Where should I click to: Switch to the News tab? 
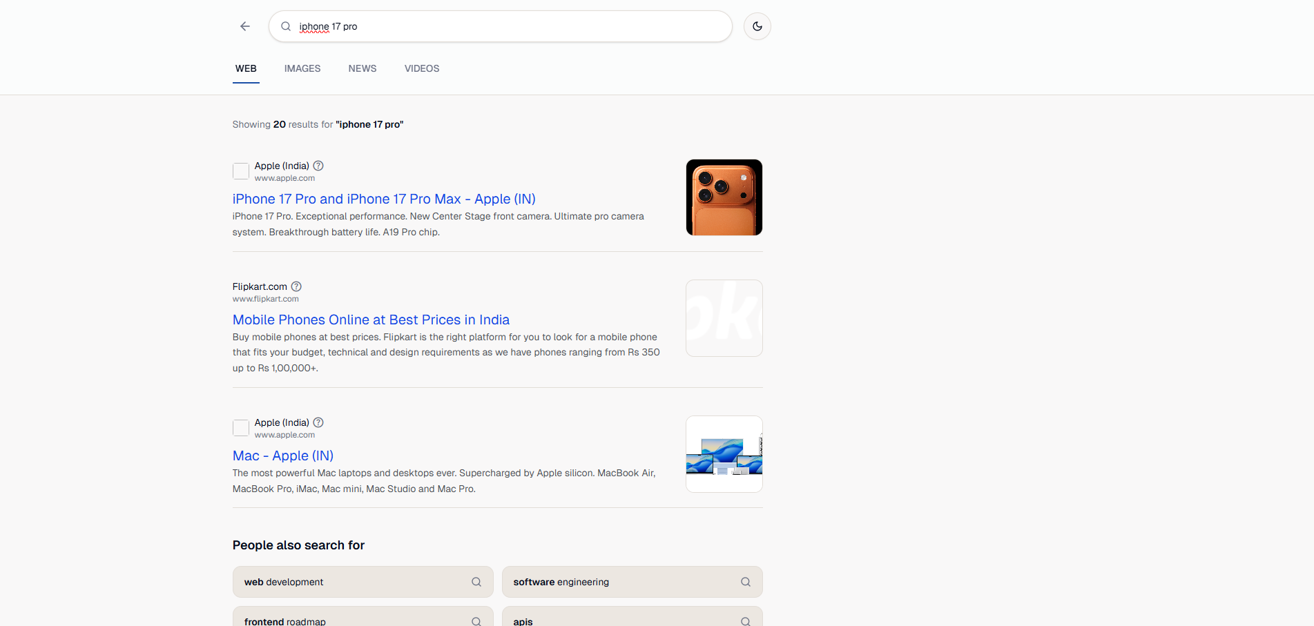click(363, 68)
